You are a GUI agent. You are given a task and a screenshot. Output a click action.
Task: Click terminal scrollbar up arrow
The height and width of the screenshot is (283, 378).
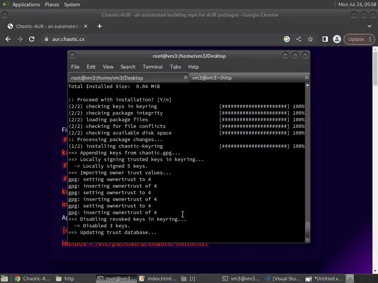307,85
